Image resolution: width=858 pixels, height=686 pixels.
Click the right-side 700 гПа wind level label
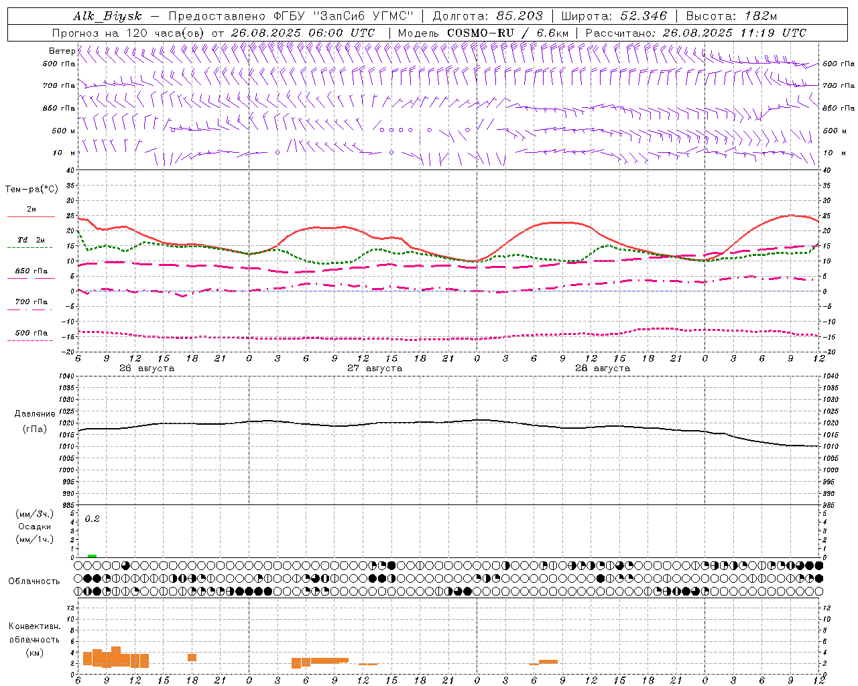click(839, 86)
